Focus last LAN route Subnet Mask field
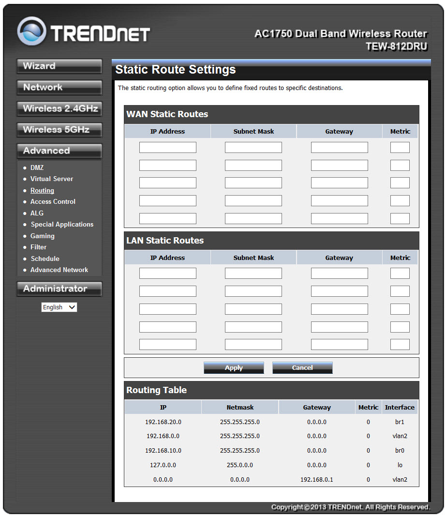 coord(253,344)
